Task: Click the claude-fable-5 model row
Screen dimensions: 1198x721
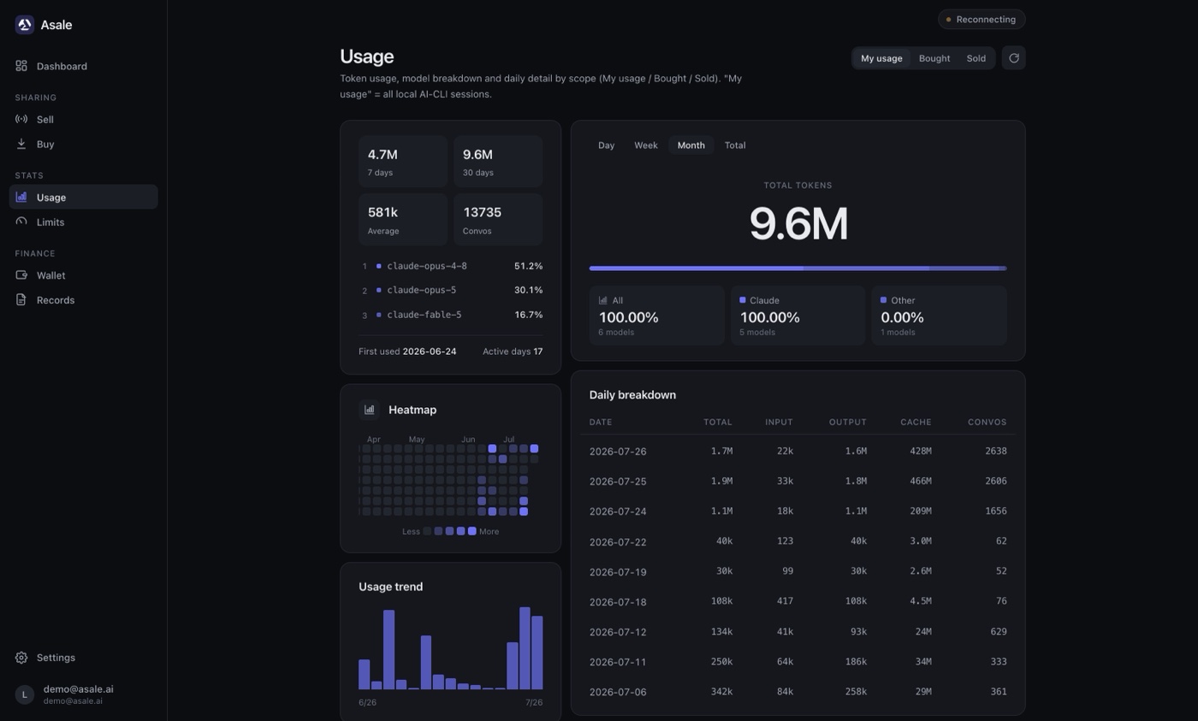Action: point(451,315)
